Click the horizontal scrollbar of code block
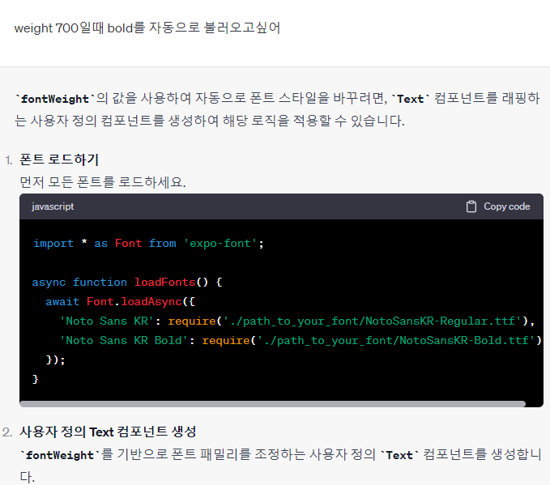Screen dimensions: 550x485 pyautogui.click(x=272, y=404)
